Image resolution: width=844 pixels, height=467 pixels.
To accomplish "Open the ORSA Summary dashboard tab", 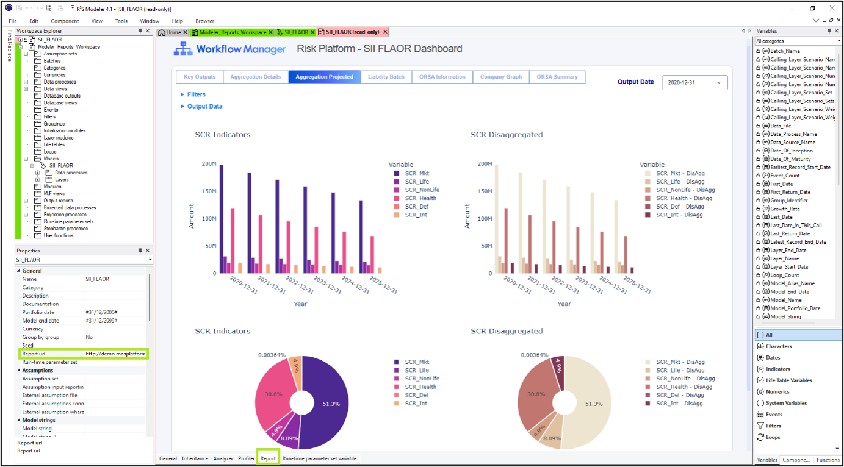I will click(x=557, y=77).
